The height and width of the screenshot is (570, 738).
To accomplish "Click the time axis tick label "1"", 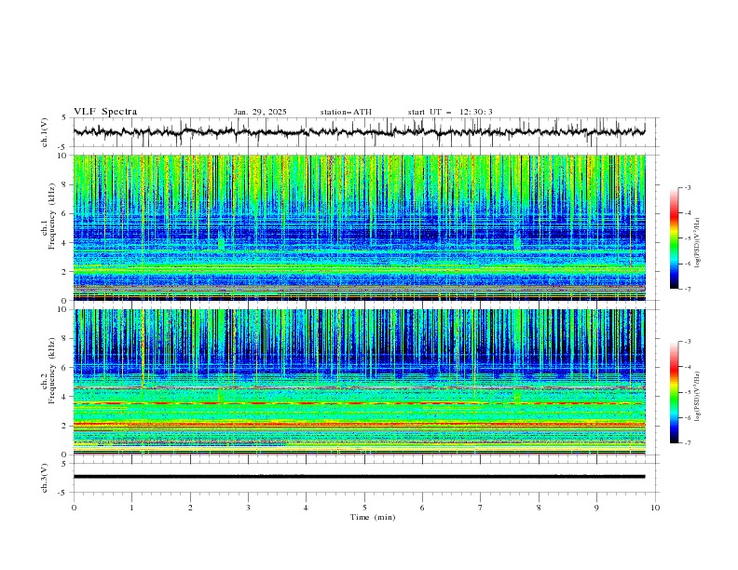I will 131,508.
